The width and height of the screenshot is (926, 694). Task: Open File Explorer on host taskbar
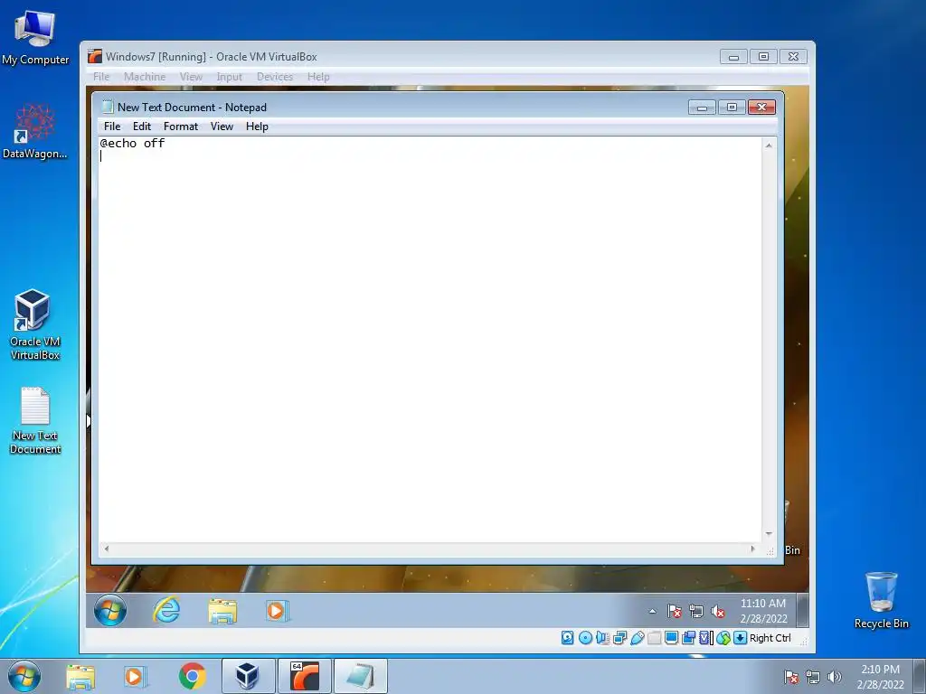pyautogui.click(x=80, y=677)
